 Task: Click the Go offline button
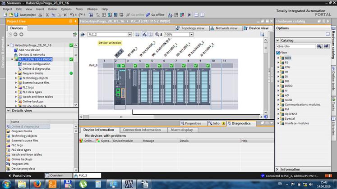155,15
